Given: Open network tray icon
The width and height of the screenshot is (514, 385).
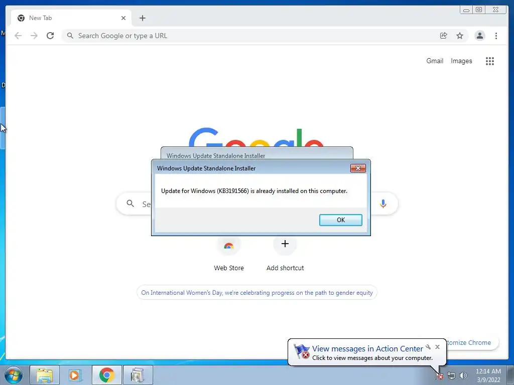Looking at the screenshot, I should tap(451, 376).
